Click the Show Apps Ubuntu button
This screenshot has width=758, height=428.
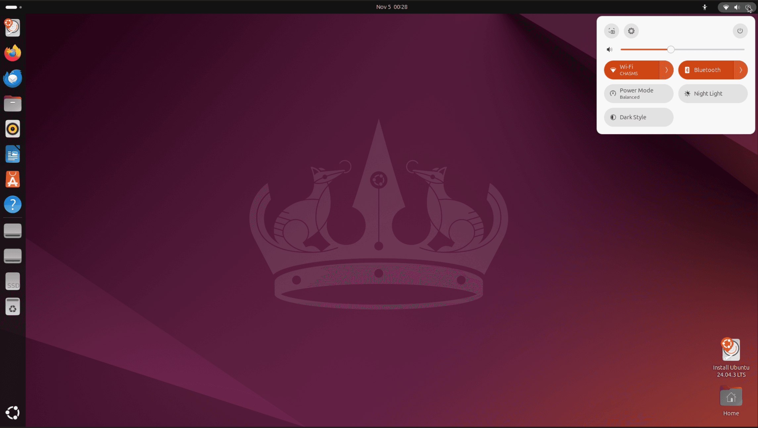click(13, 413)
